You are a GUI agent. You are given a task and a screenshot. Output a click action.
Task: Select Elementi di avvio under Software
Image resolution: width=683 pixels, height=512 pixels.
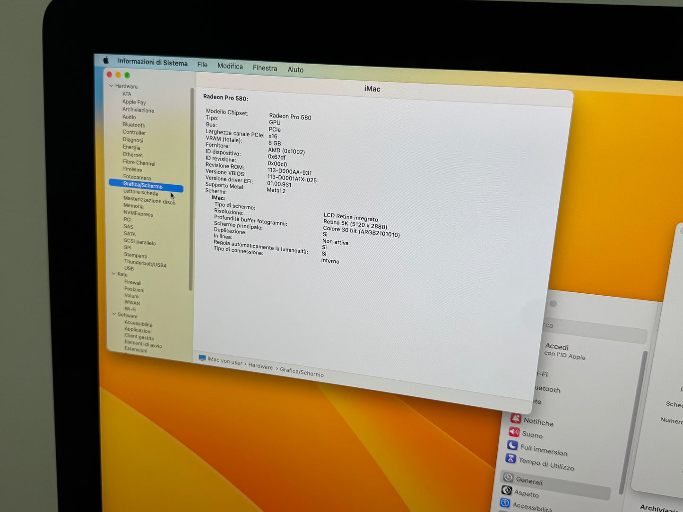(143, 344)
